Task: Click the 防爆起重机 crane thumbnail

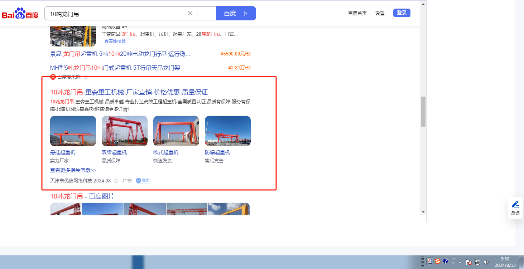Action: [x=228, y=131]
